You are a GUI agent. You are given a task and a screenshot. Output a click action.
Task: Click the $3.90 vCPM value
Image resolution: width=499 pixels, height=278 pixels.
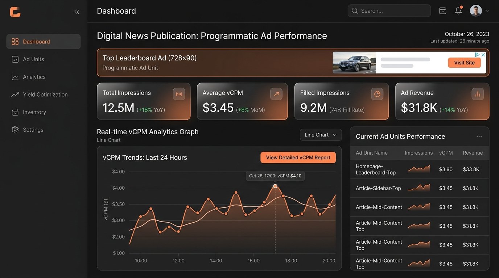tap(446, 169)
